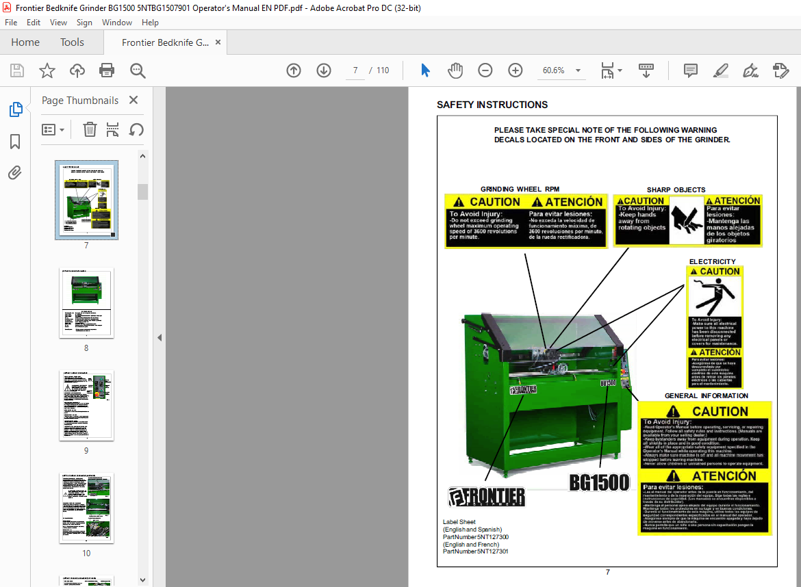This screenshot has width=801, height=587.
Task: Zoom out with minus button
Action: click(x=485, y=70)
